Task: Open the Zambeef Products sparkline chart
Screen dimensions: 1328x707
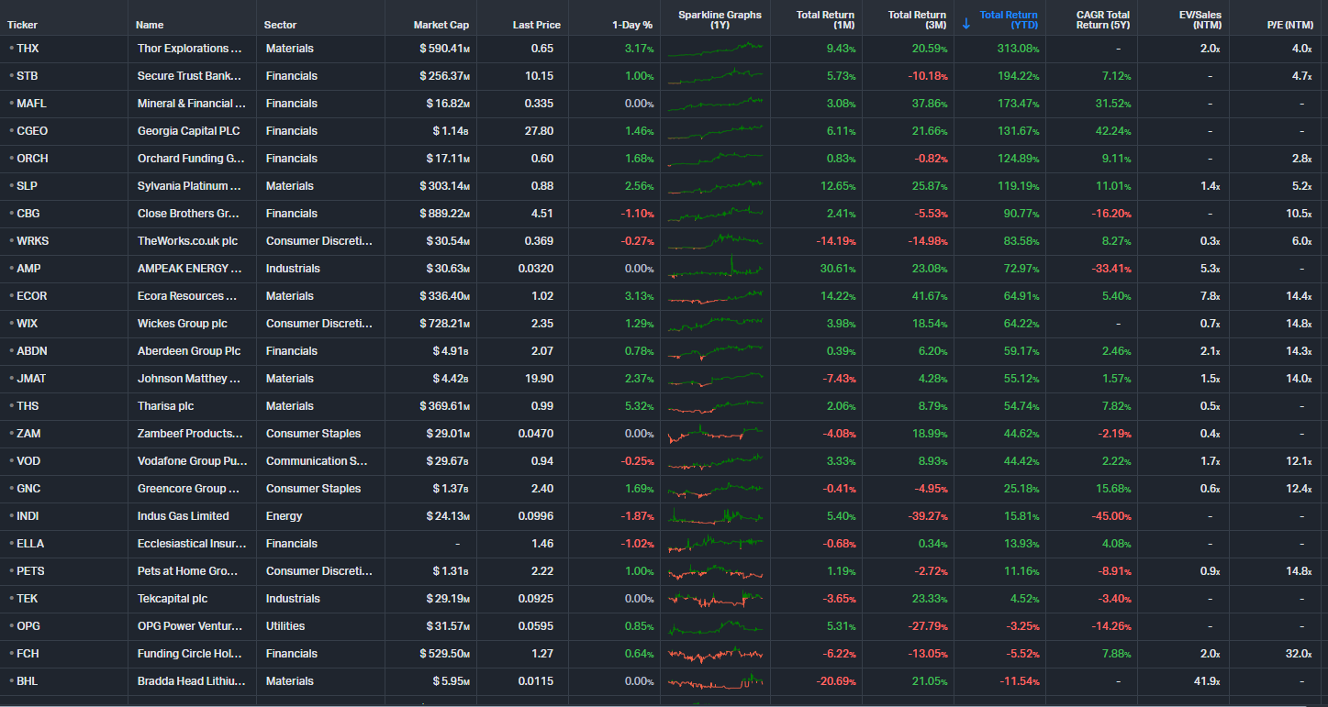Action: [715, 435]
